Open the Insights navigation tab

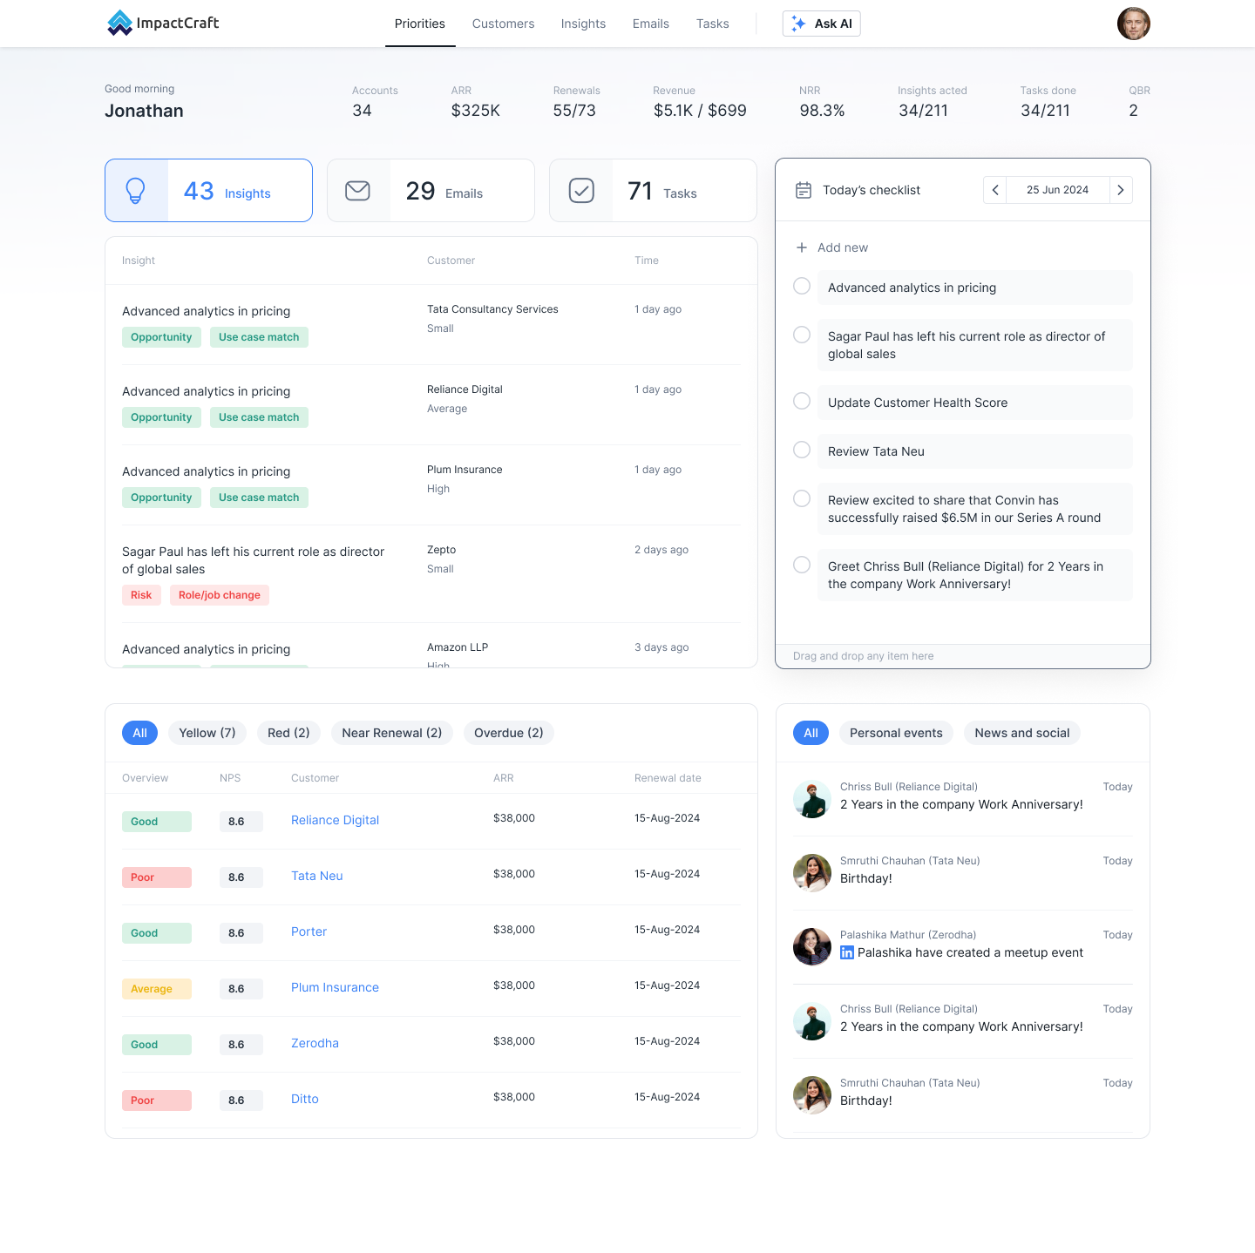tap(583, 24)
